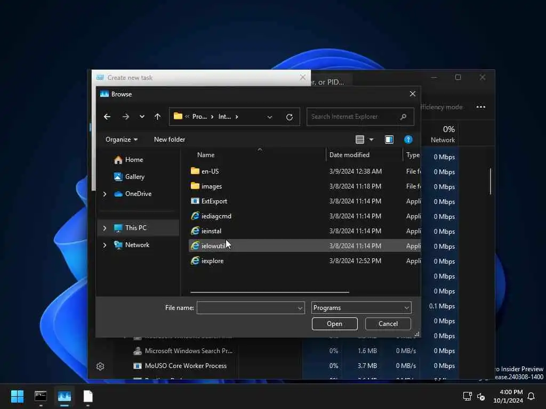Sort files by the Name column

coord(206,155)
